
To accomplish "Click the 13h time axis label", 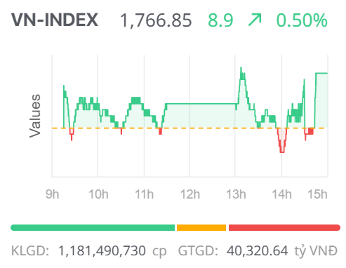I will pos(236,194).
